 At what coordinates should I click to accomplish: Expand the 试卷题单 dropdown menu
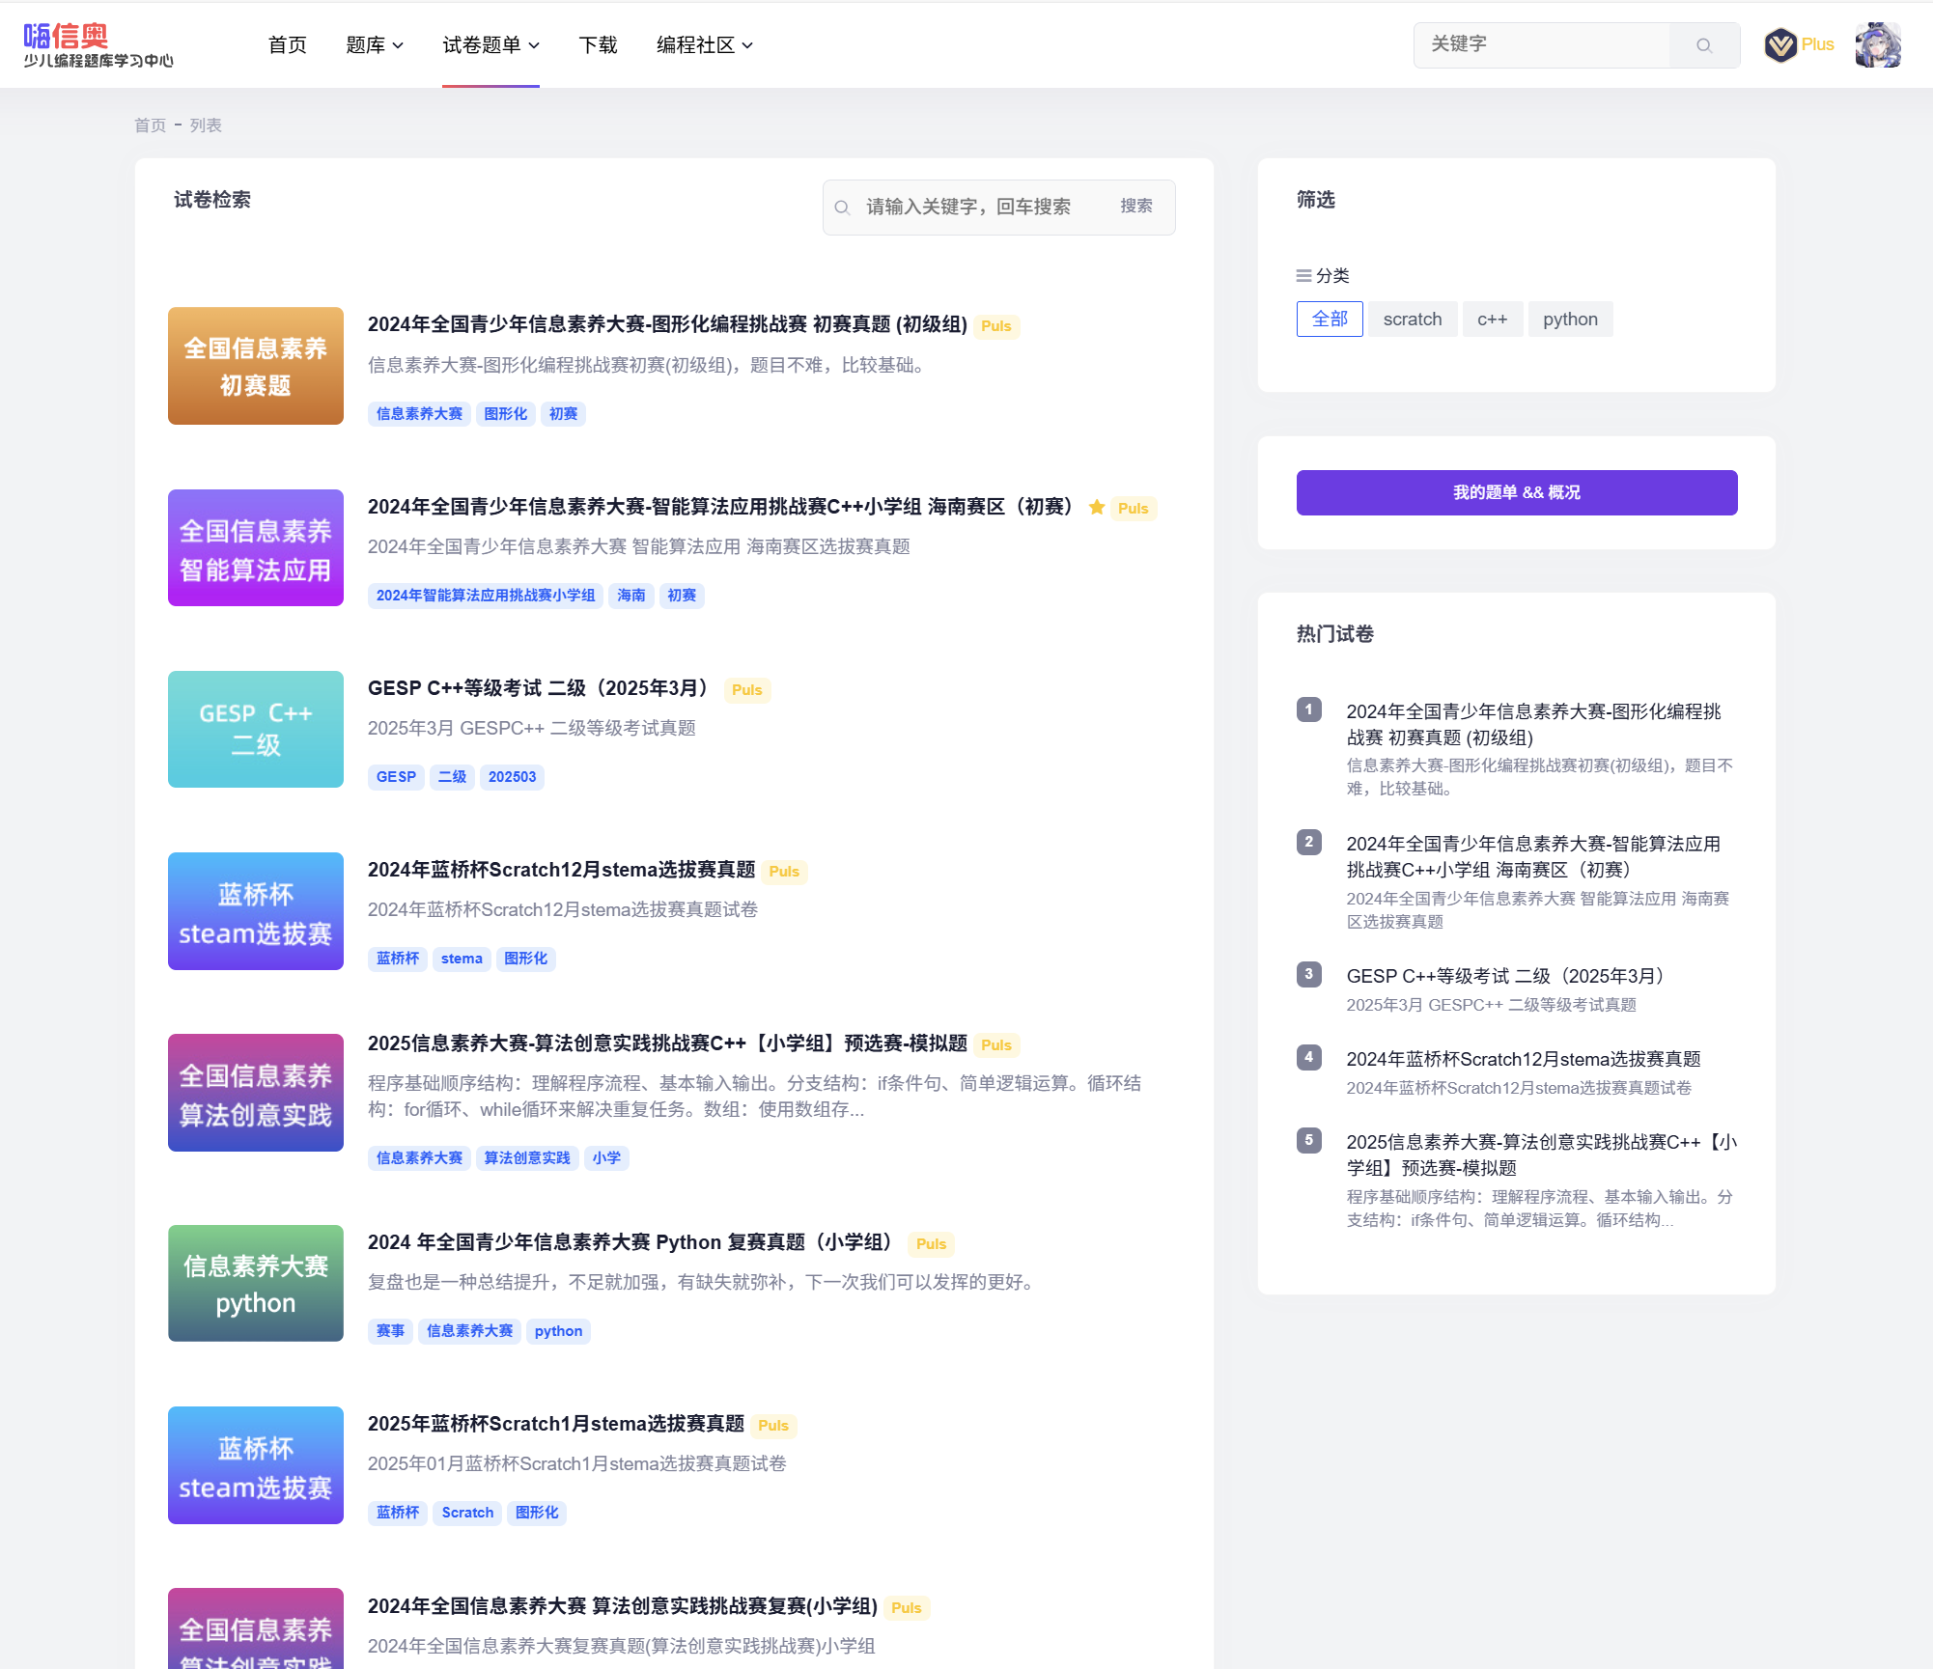click(x=490, y=45)
